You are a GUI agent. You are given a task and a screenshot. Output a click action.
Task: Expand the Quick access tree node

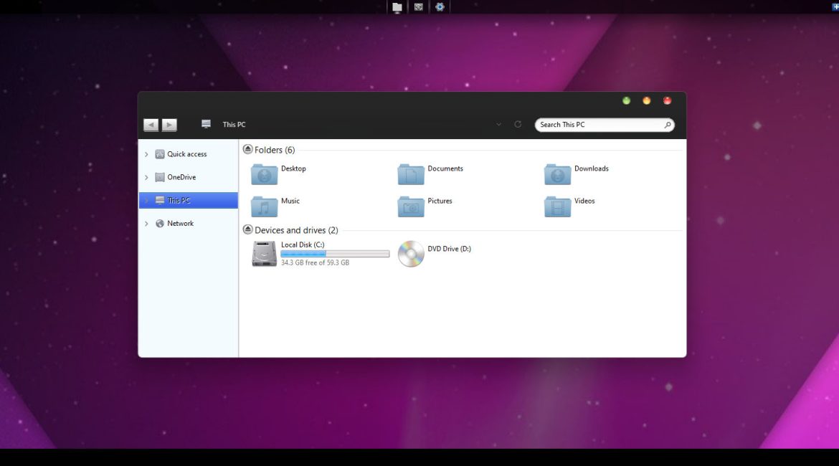pos(146,154)
